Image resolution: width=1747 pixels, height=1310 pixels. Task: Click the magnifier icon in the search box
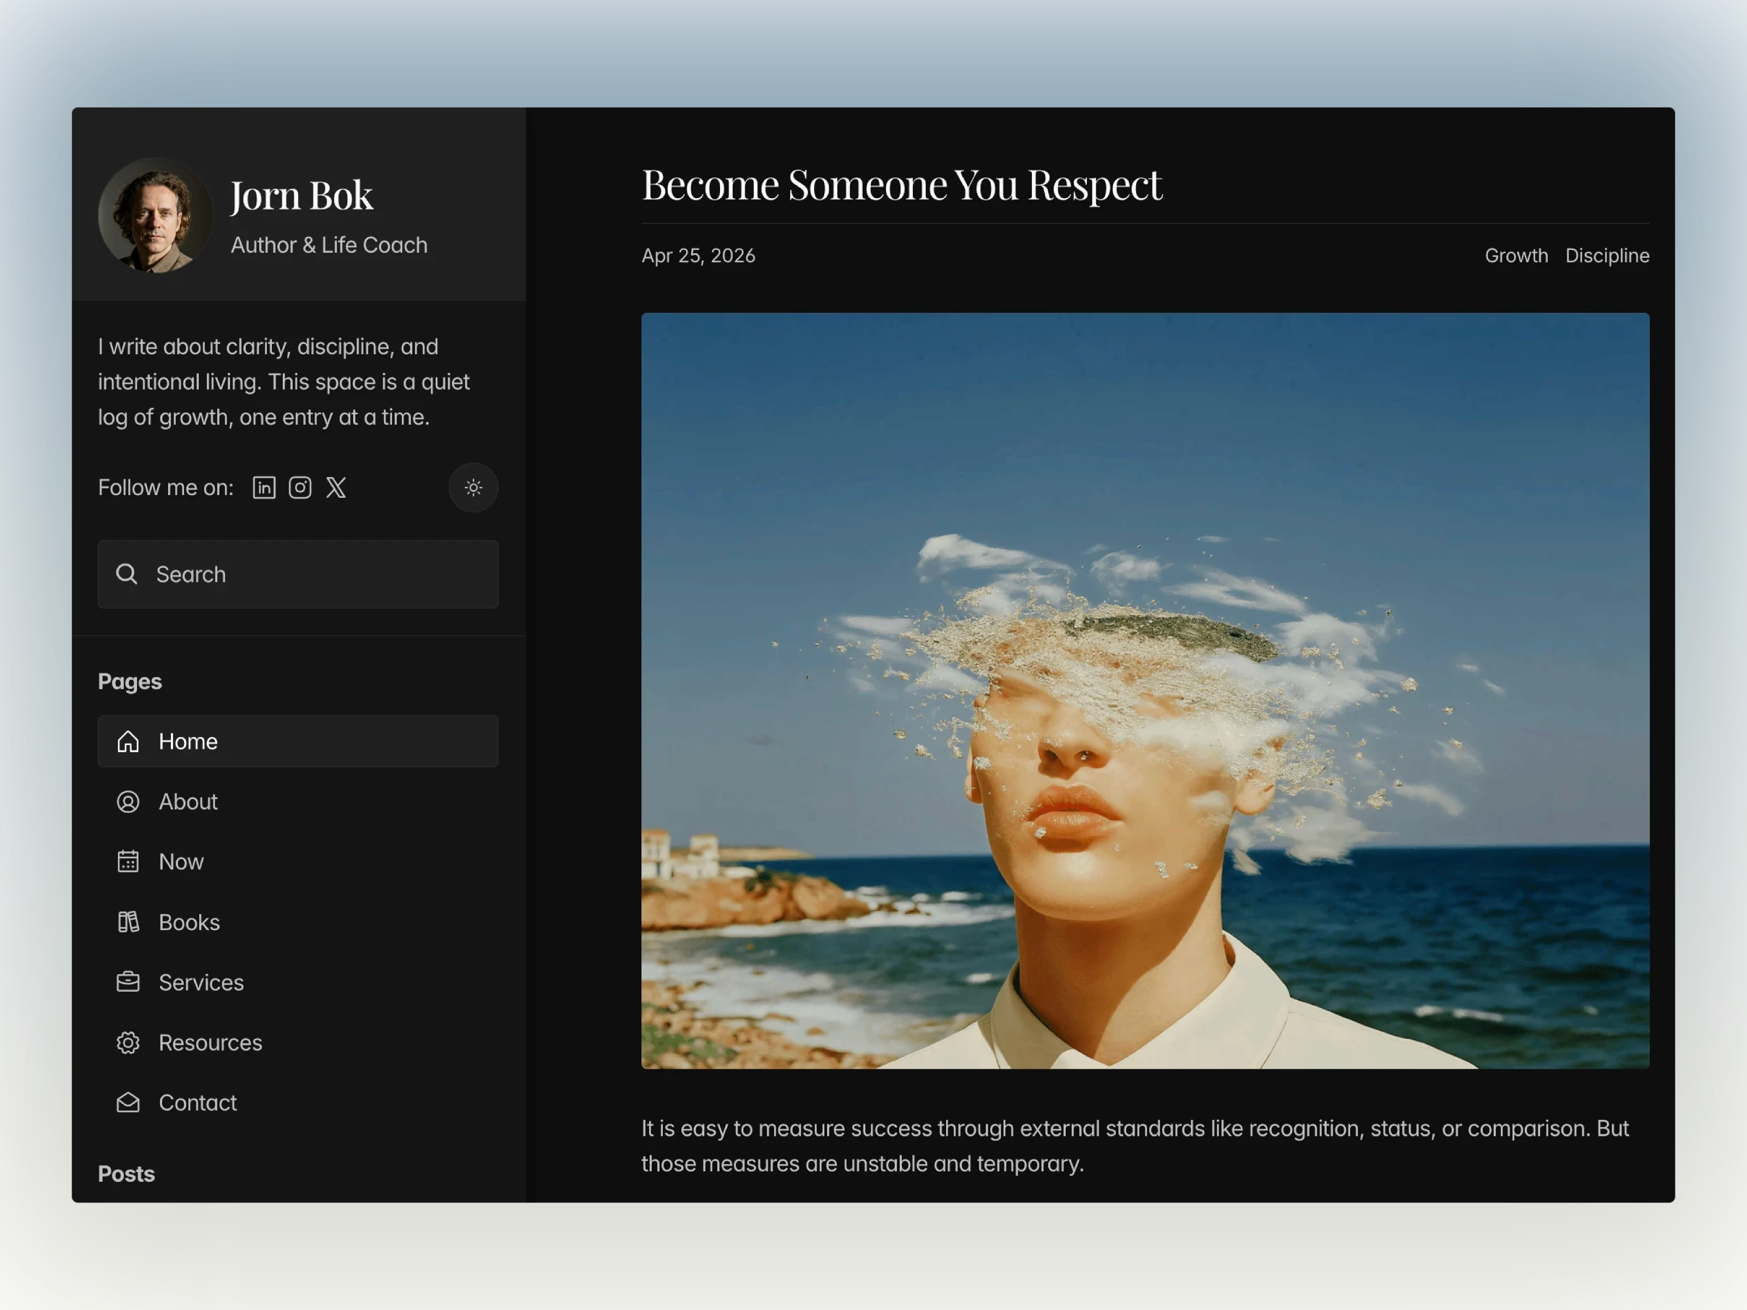pyautogui.click(x=126, y=574)
